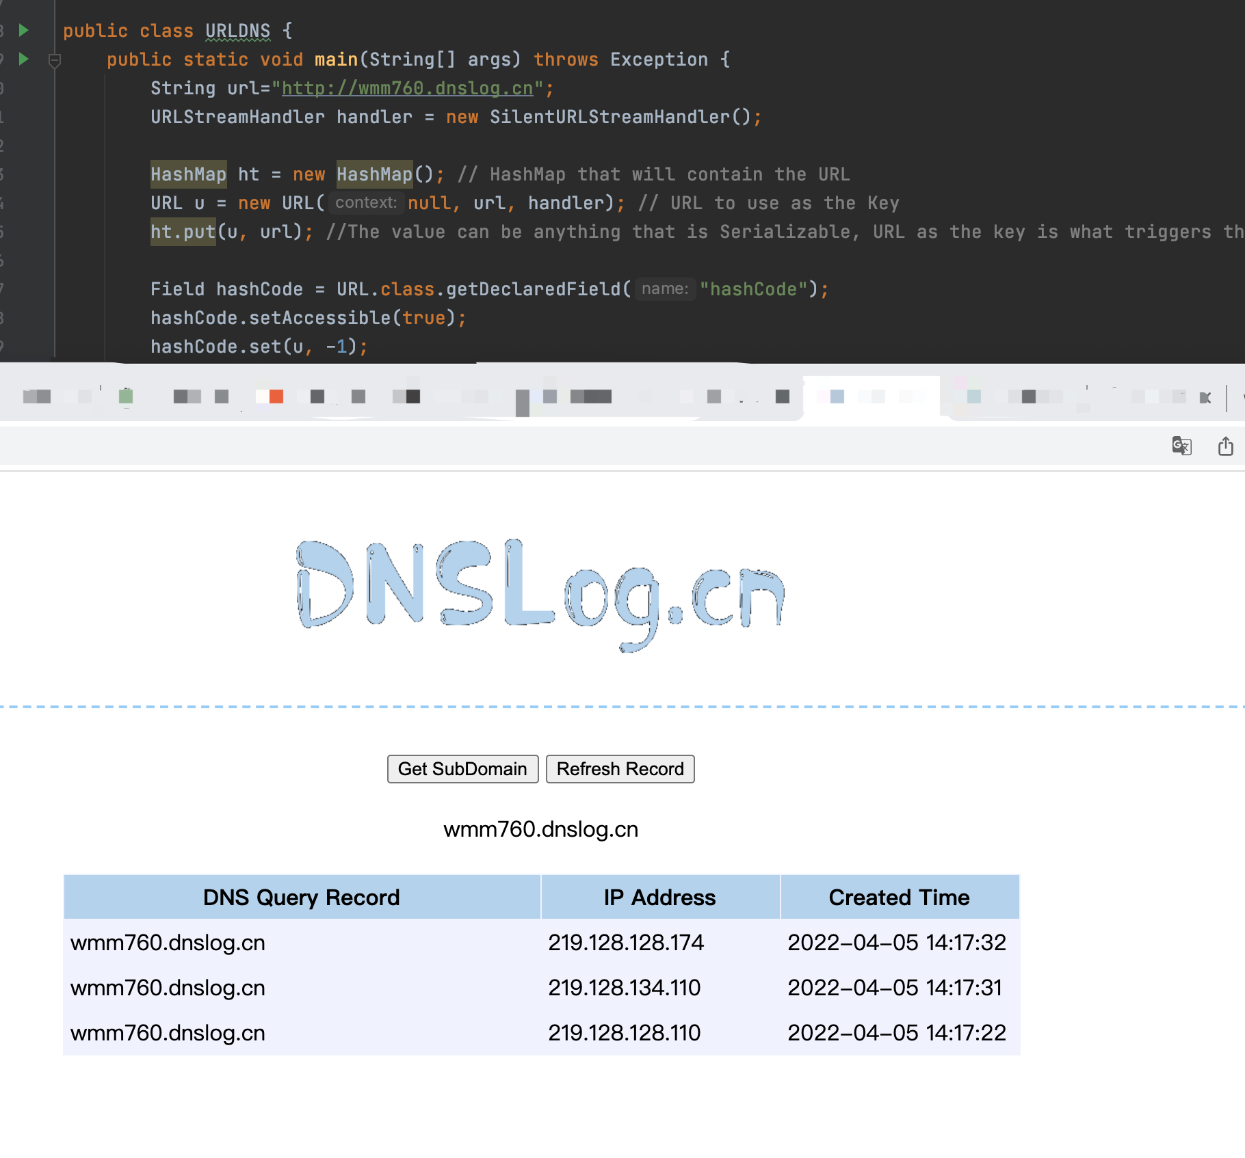The height and width of the screenshot is (1158, 1245).
Task: Click the Refresh Record button
Action: [x=620, y=769]
